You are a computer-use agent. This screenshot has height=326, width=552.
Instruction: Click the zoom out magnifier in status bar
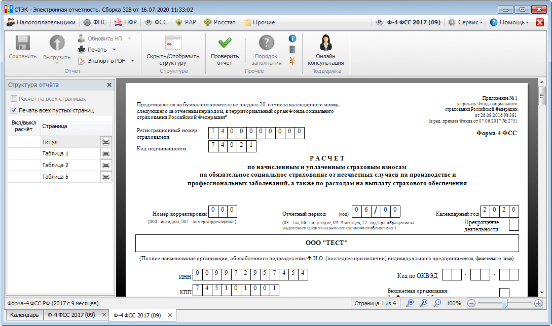(x=410, y=303)
